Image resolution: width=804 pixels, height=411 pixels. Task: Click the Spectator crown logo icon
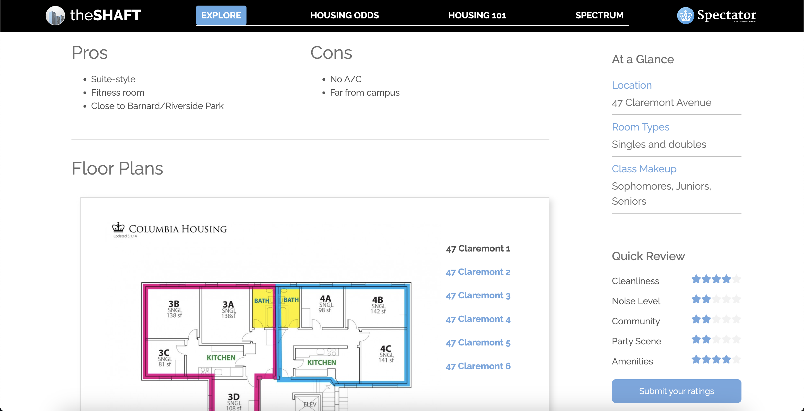click(685, 15)
